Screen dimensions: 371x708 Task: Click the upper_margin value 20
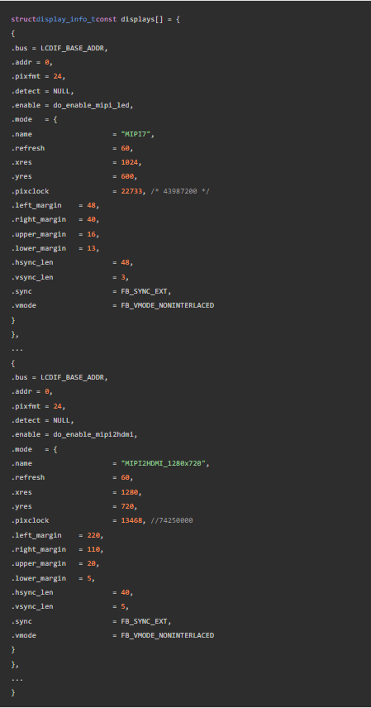[x=91, y=563]
